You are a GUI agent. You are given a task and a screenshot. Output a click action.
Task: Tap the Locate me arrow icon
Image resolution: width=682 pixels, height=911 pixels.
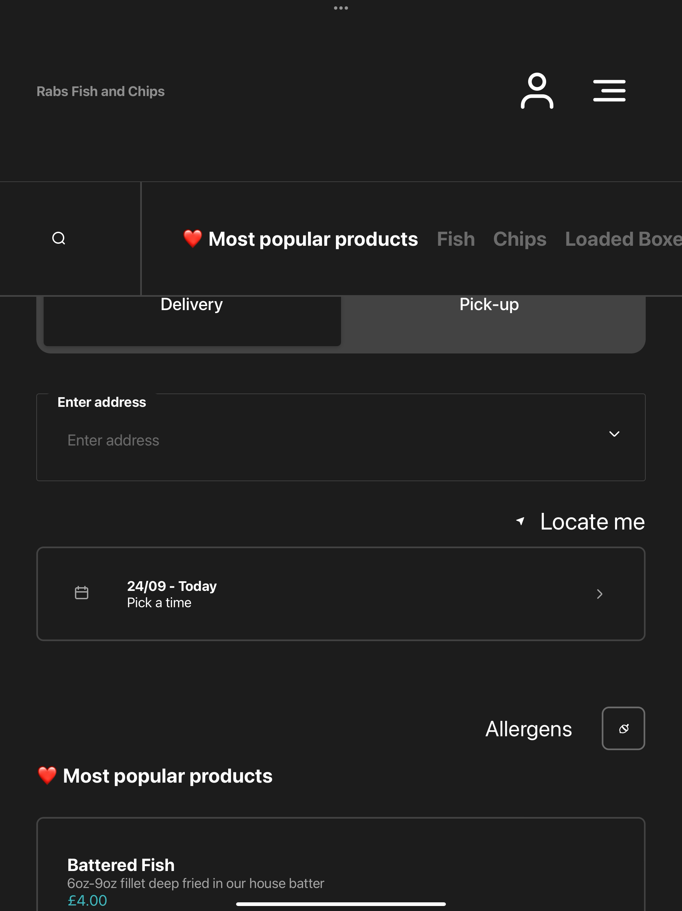point(520,522)
